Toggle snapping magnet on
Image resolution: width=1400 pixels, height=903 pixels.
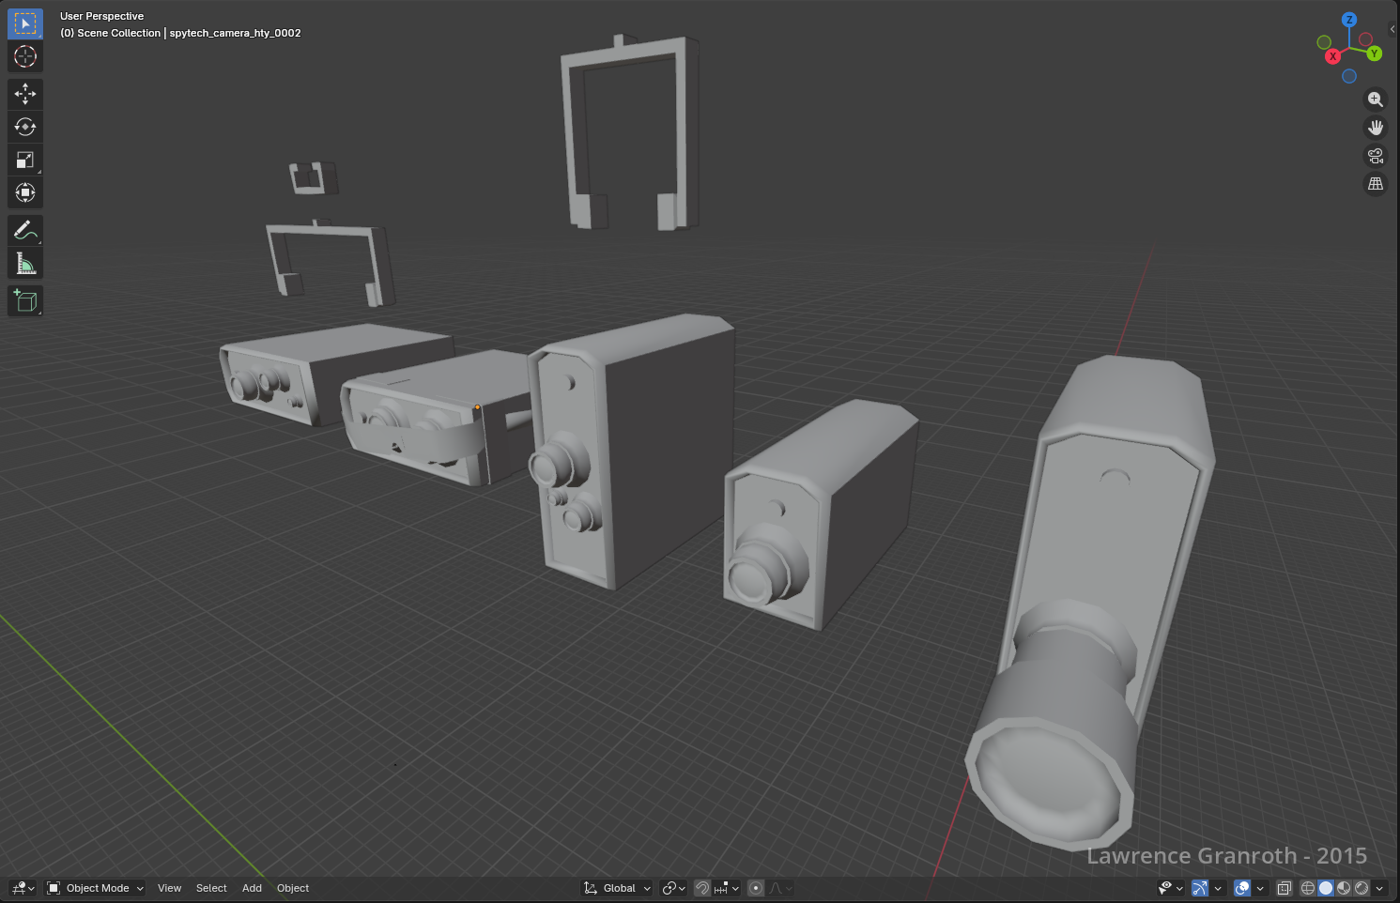pyautogui.click(x=702, y=888)
